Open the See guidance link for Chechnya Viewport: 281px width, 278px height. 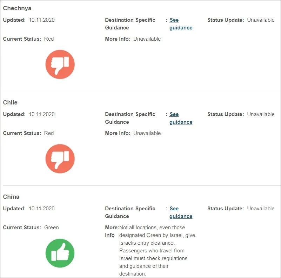click(181, 24)
